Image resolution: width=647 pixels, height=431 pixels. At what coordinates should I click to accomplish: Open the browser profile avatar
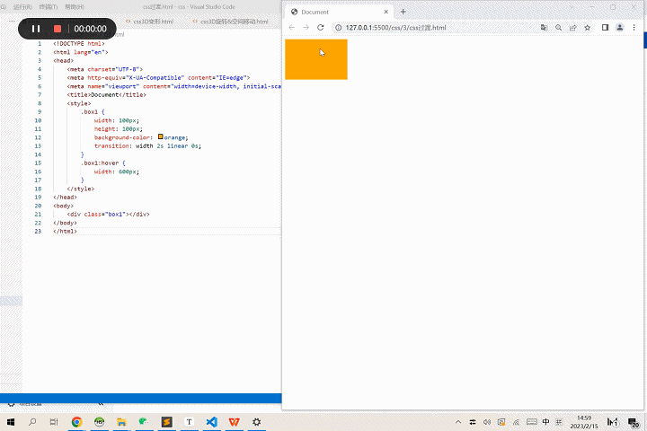pos(620,28)
